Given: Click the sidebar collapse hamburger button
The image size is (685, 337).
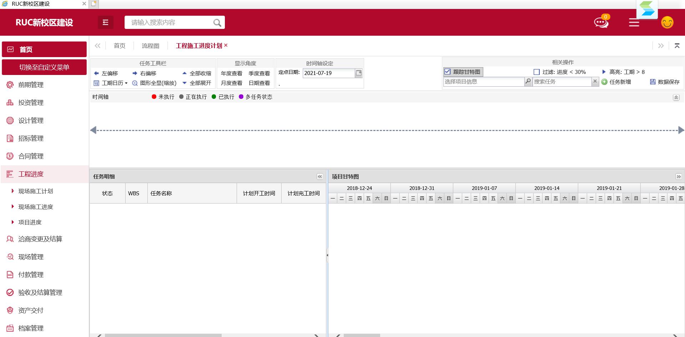Looking at the screenshot, I should point(105,22).
